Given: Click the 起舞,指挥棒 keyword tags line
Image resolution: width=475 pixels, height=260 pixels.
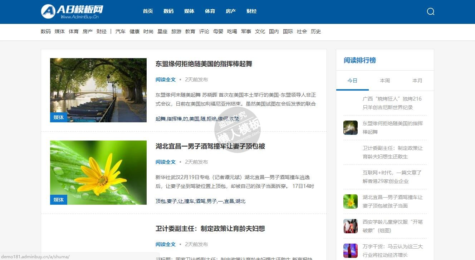Looking at the screenshot, I should pyautogui.click(x=197, y=119).
